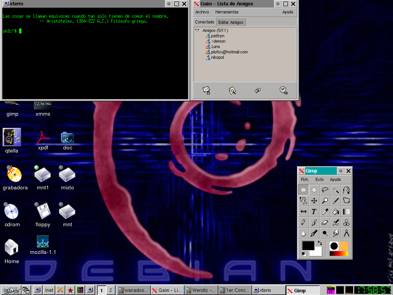Image resolution: width=393 pixels, height=295 pixels.
Task: Open the Gimp window menu X icon
Action: 302,171
